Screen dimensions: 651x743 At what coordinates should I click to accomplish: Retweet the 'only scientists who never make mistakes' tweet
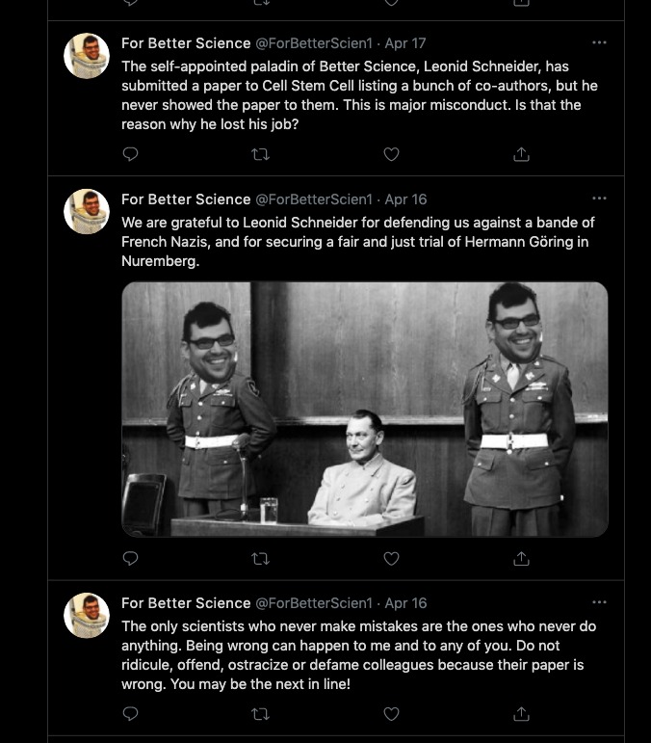point(261,714)
